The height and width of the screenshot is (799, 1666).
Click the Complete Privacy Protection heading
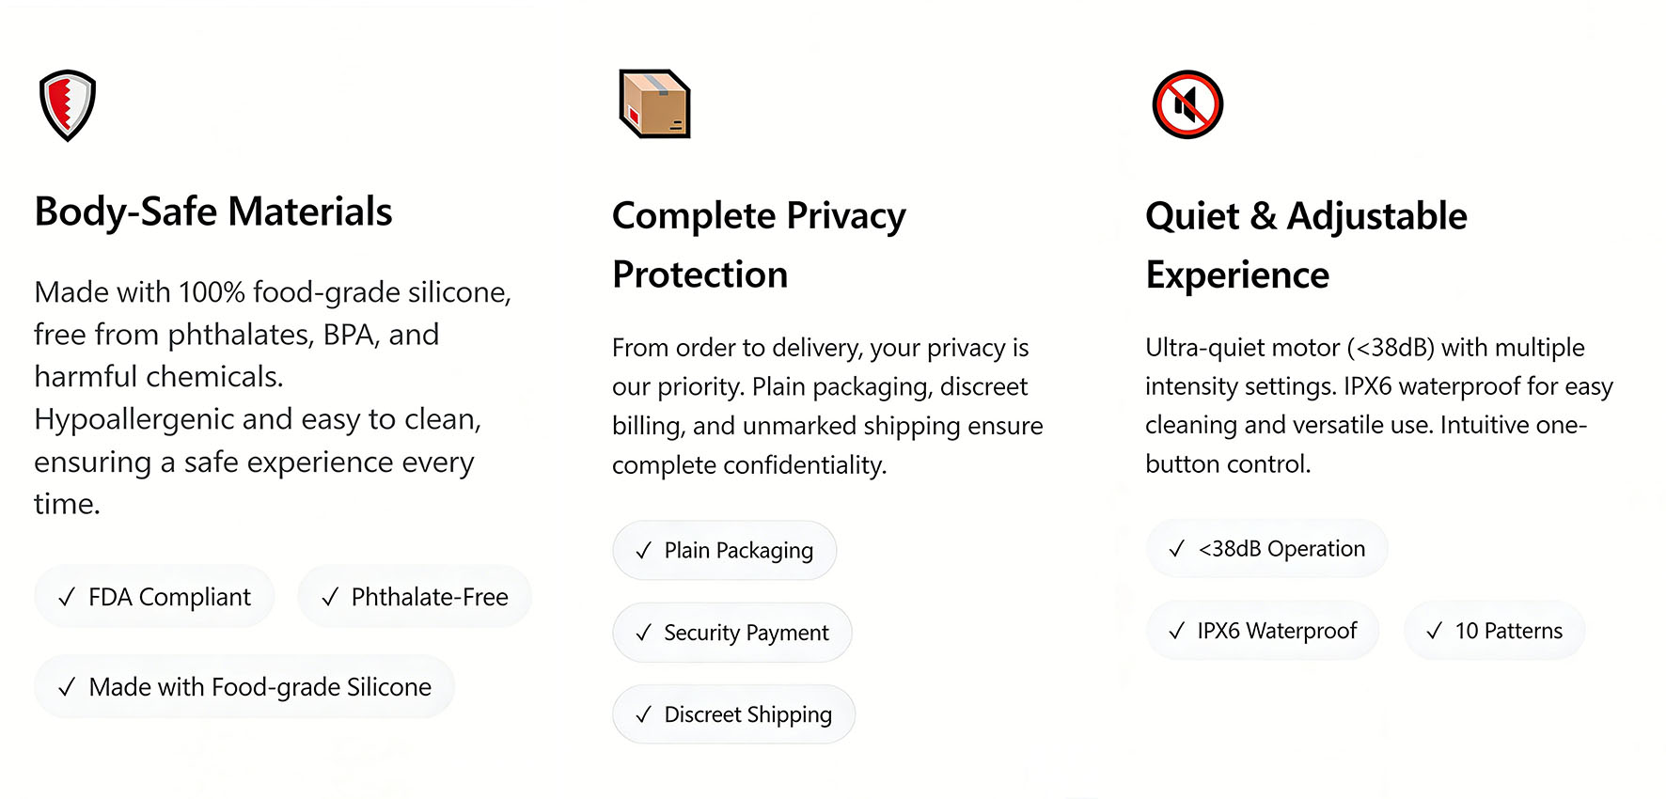(759, 244)
